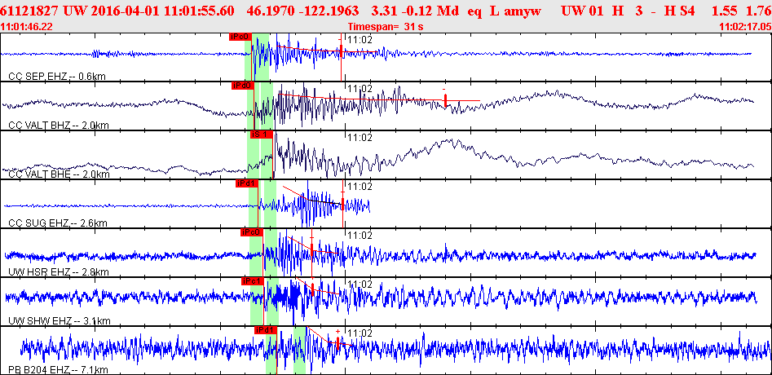The image size is (772, 375).
Task: Select the iS 1 pick flag on VALT BHE
Action: click(262, 135)
